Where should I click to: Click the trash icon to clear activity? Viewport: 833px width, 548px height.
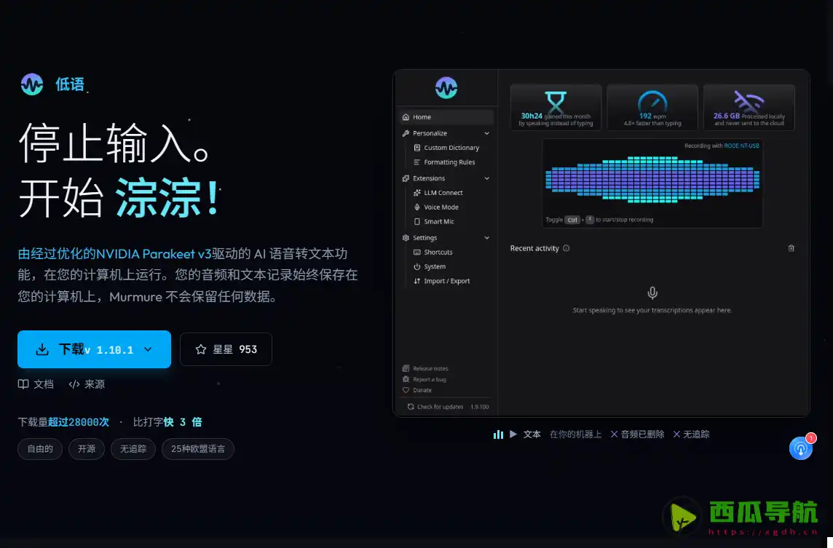[791, 248]
